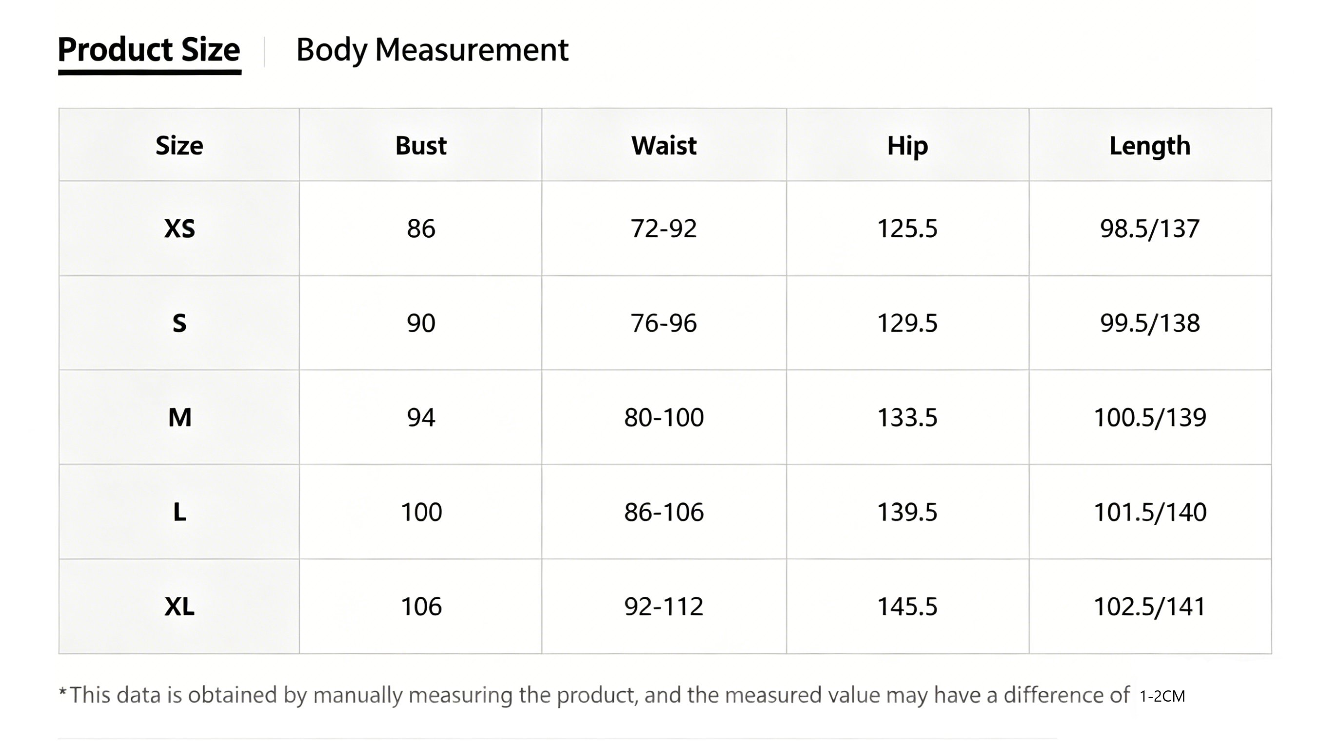The width and height of the screenshot is (1338, 744).
Task: Select the XS size row label
Action: tap(179, 229)
